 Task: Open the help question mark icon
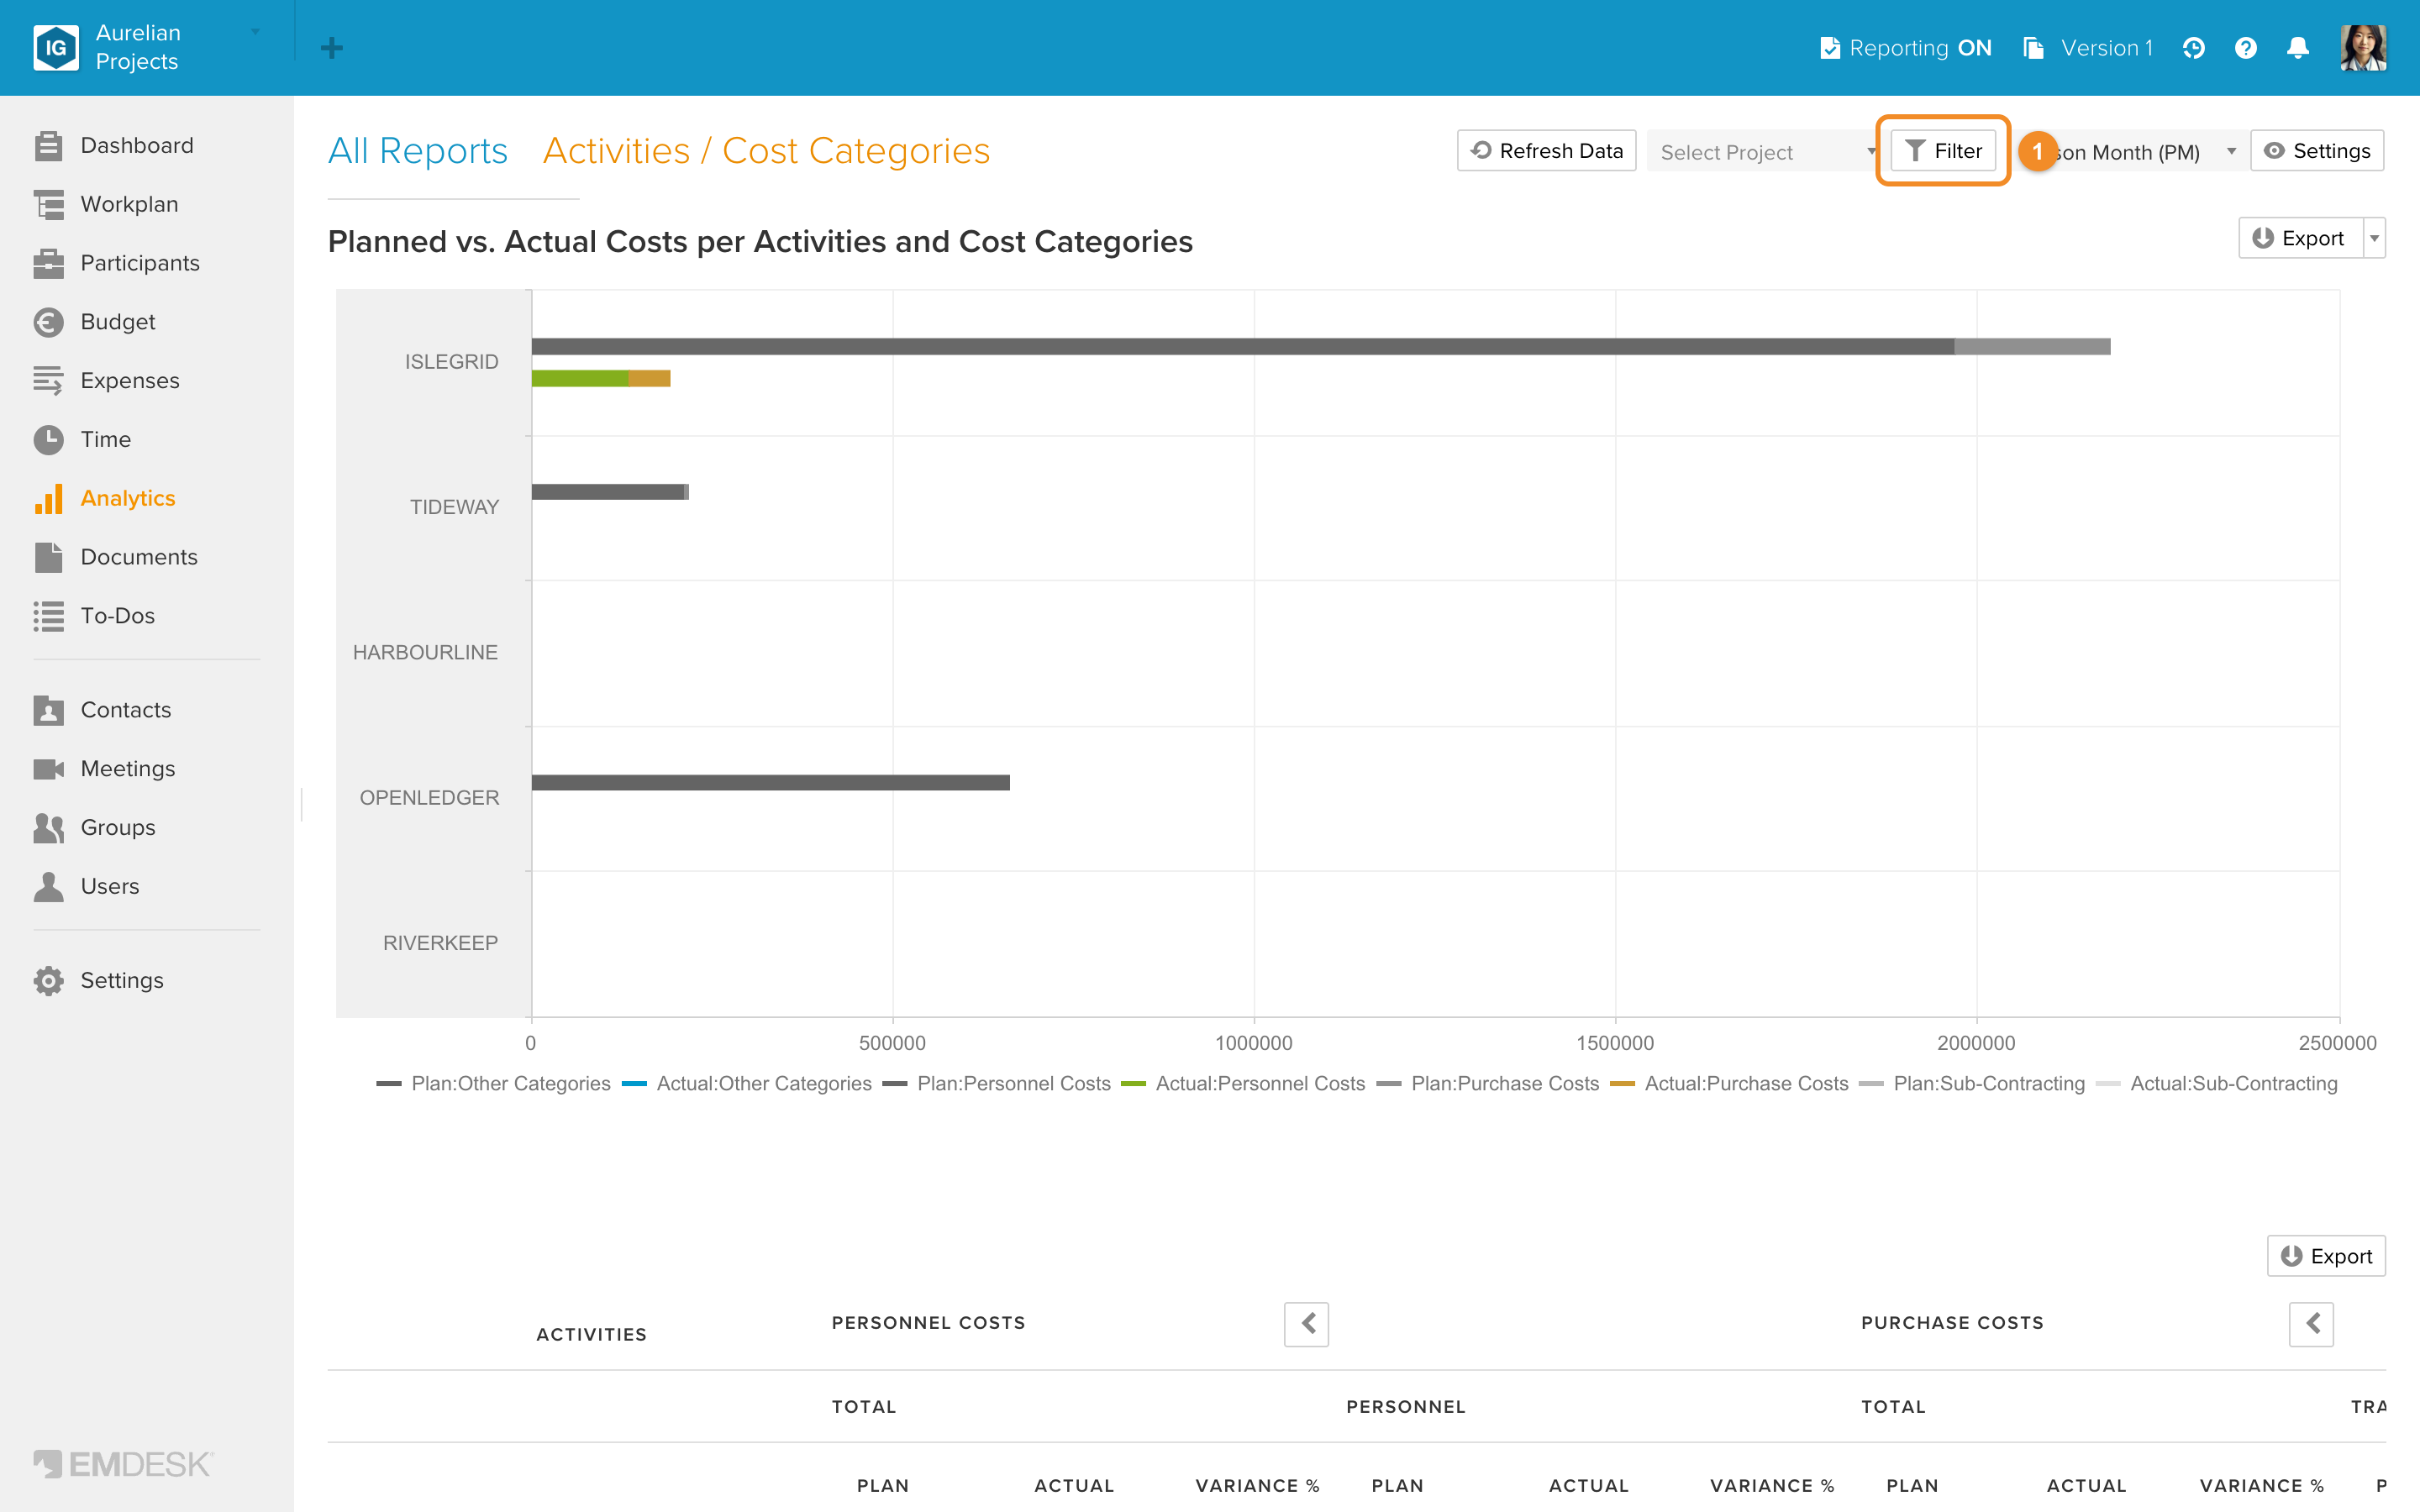click(2246, 48)
